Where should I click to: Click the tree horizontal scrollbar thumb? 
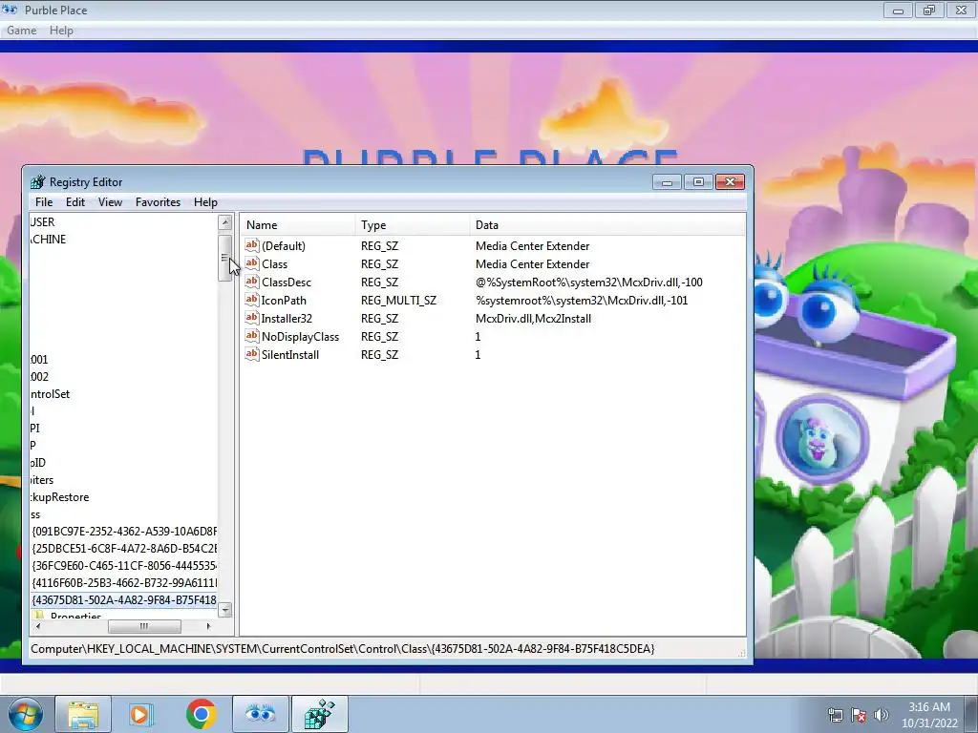click(144, 626)
